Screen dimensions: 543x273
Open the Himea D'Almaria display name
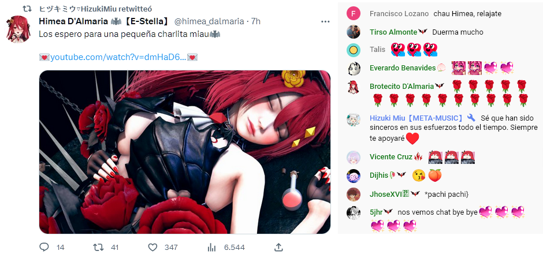click(73, 21)
